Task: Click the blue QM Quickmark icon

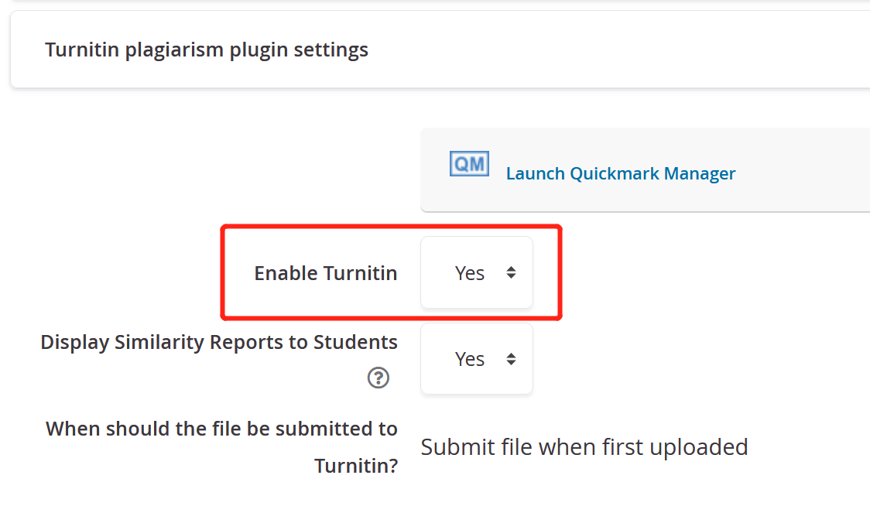Action: 469,164
